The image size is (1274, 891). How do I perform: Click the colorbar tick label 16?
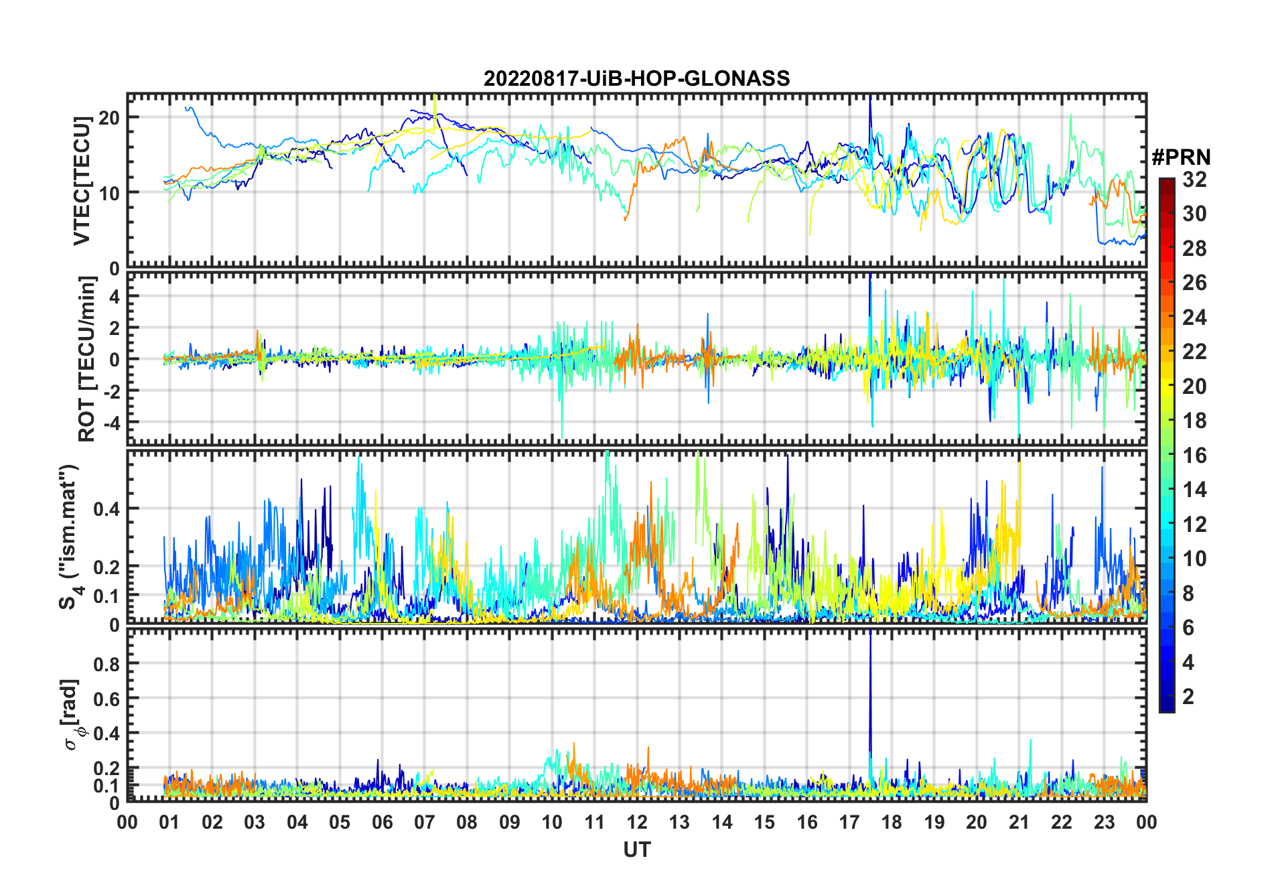coord(1194,456)
